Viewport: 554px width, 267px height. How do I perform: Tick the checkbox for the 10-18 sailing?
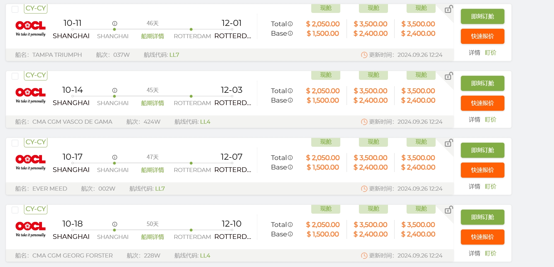[x=15, y=210]
